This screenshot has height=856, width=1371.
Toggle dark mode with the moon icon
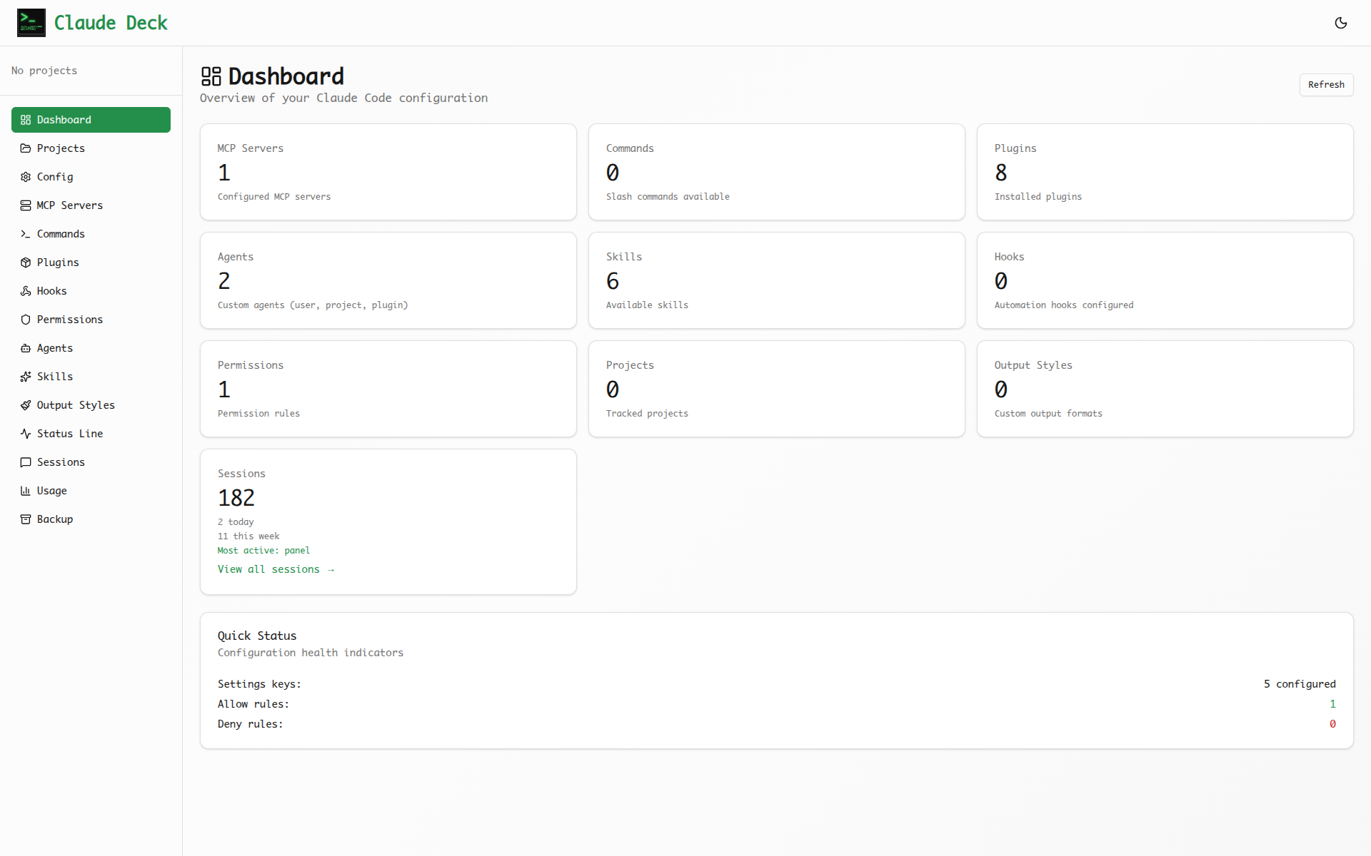point(1341,23)
